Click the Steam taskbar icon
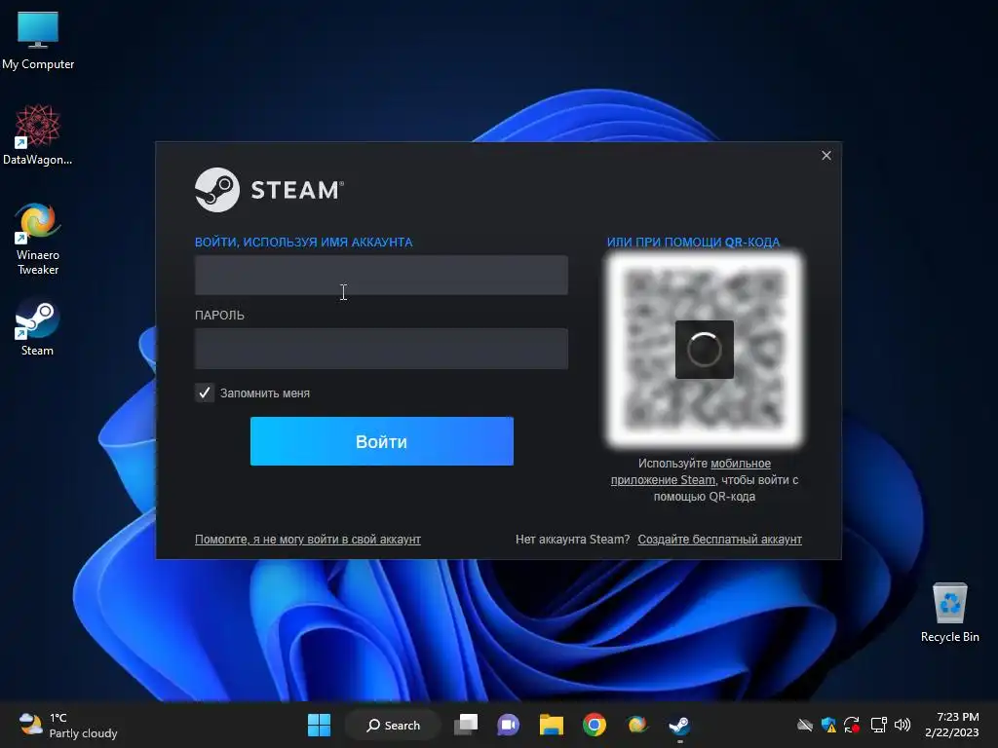This screenshot has height=748, width=998. click(679, 725)
